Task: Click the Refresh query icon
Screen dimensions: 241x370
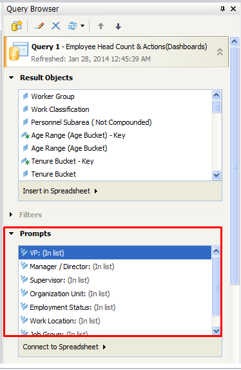Action: click(72, 26)
